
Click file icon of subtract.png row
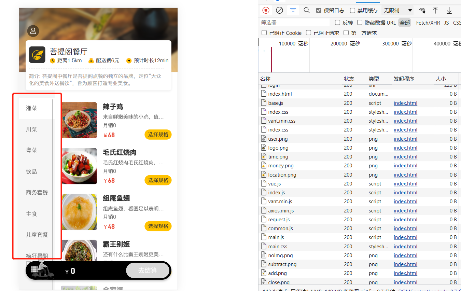pos(263,264)
